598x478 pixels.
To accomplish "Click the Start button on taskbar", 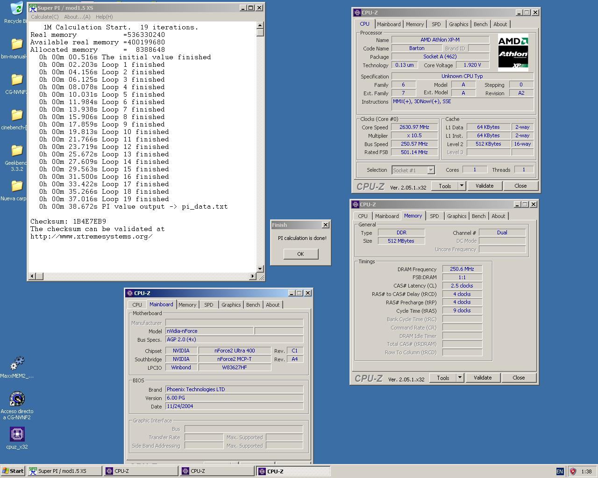I will pos(13,471).
